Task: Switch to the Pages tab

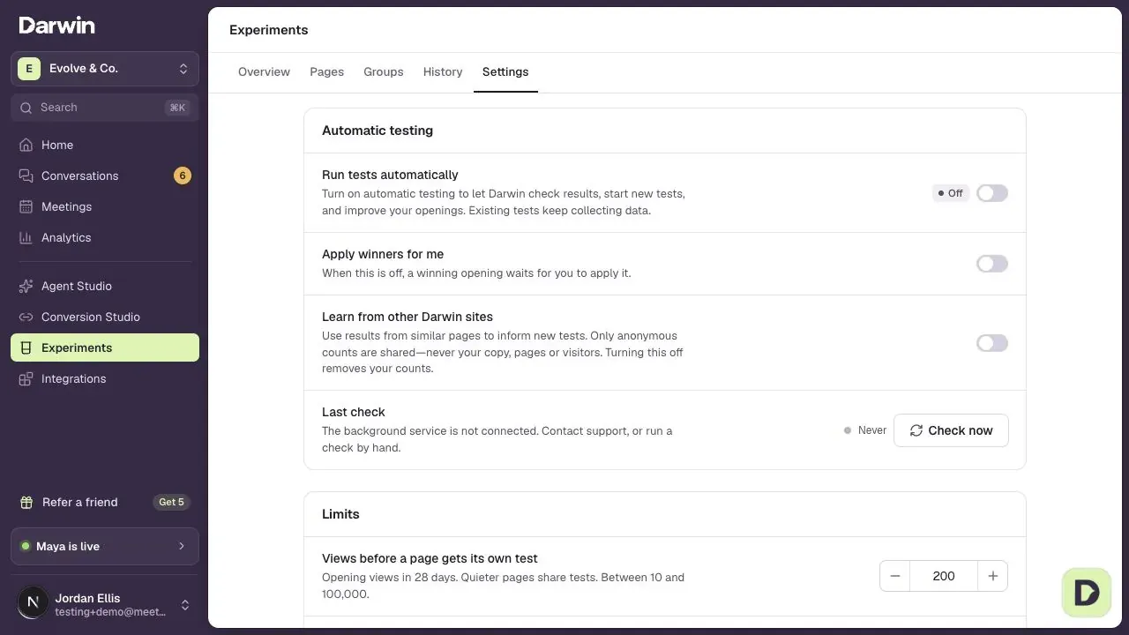Action: 326,71
